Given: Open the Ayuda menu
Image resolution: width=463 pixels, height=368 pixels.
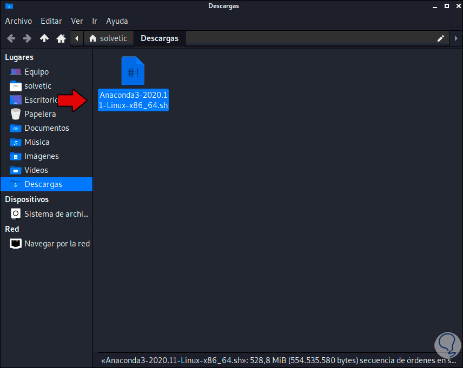Looking at the screenshot, I should [x=117, y=21].
